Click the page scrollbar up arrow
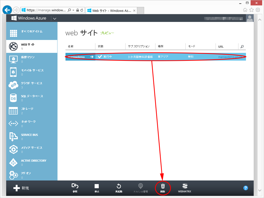264x198 pixels. (x=260, y=20)
